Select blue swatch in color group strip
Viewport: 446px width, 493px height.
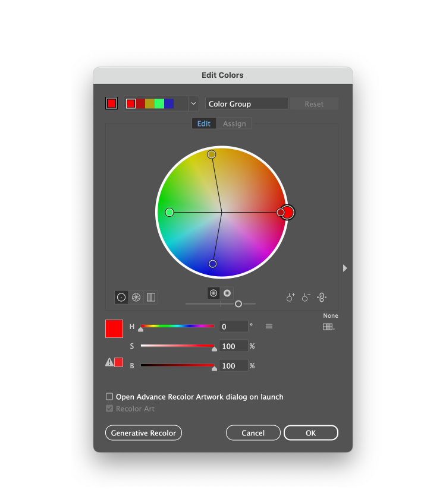[169, 103]
